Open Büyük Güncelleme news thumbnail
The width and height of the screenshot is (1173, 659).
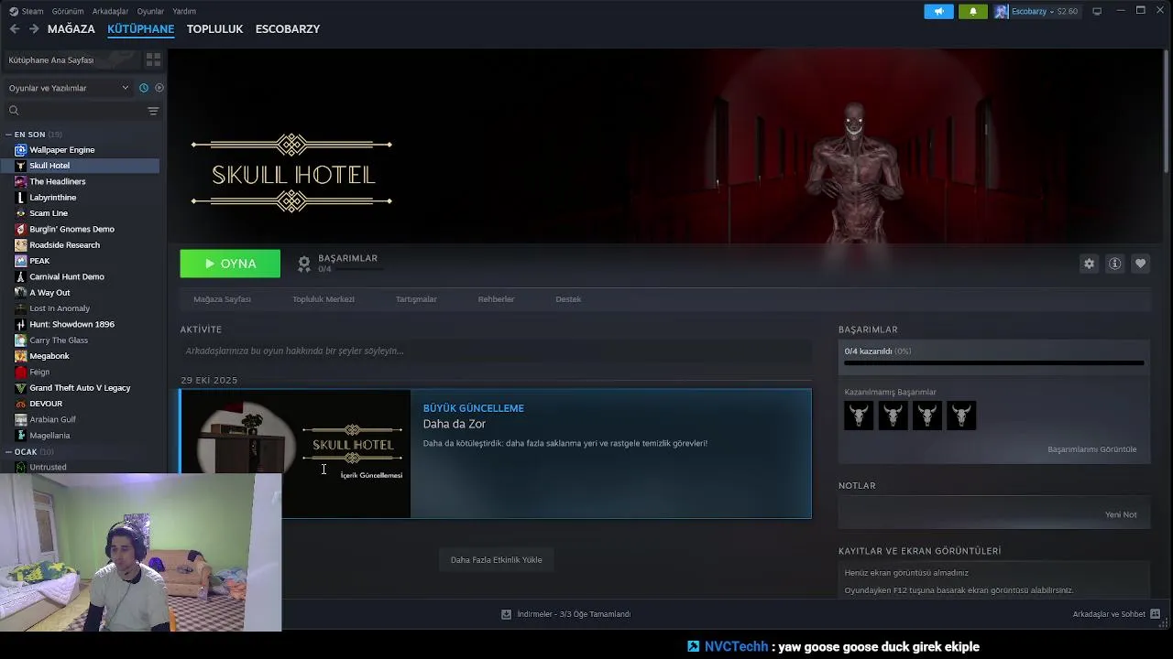pos(295,453)
